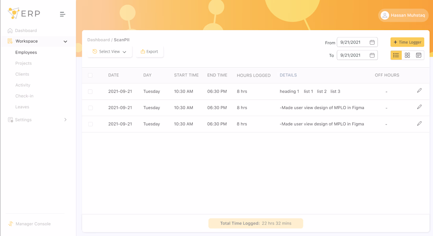Viewport: 433px width, 236px height.
Task: Click the END TIME column header
Action: tap(217, 75)
